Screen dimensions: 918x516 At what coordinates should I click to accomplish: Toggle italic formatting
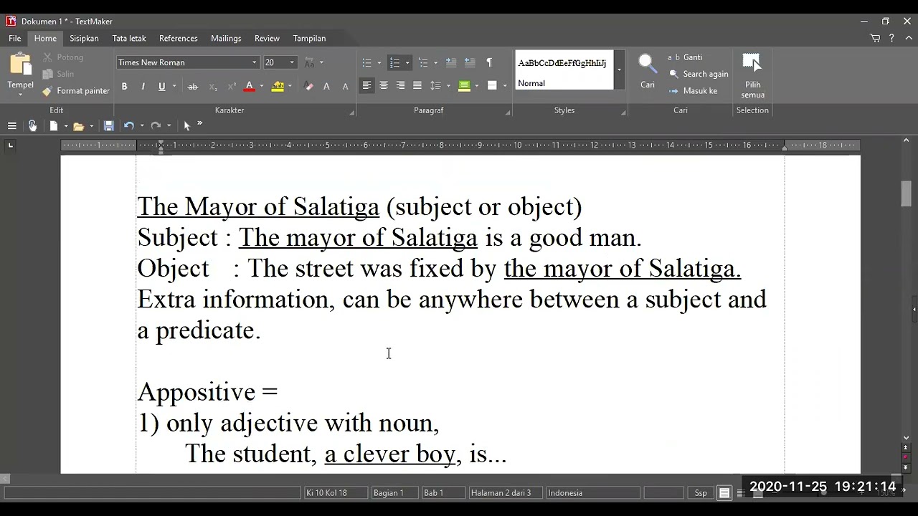point(143,87)
